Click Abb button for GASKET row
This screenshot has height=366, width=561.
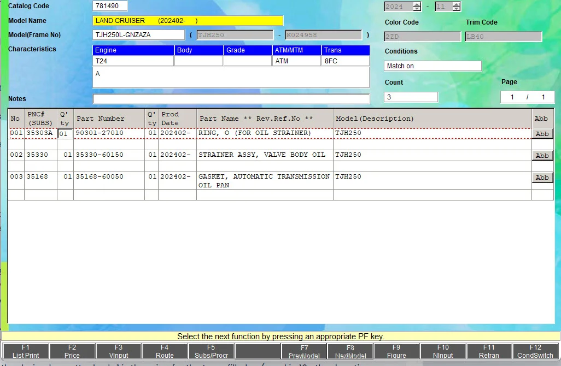[542, 178]
